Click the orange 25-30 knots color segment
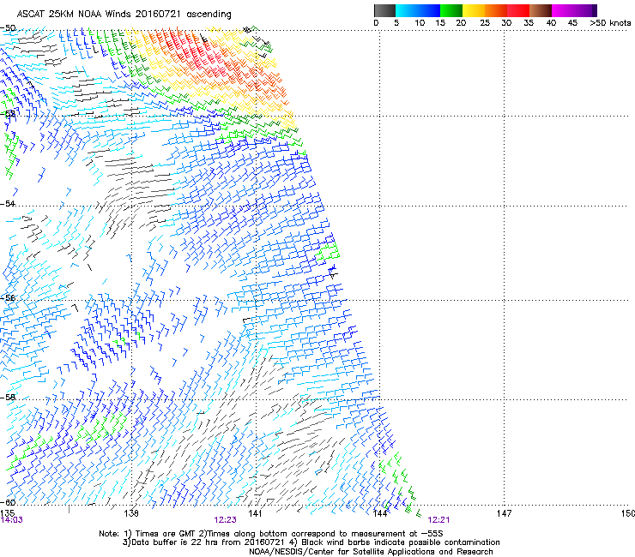This screenshot has width=635, height=557. (496, 10)
